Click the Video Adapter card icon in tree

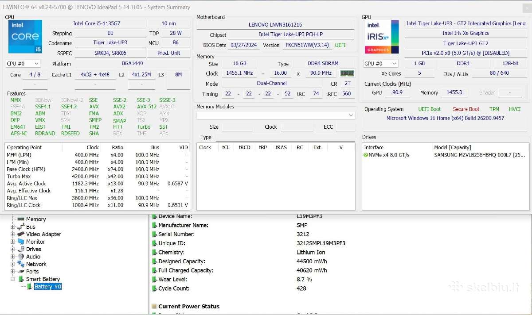(21, 234)
